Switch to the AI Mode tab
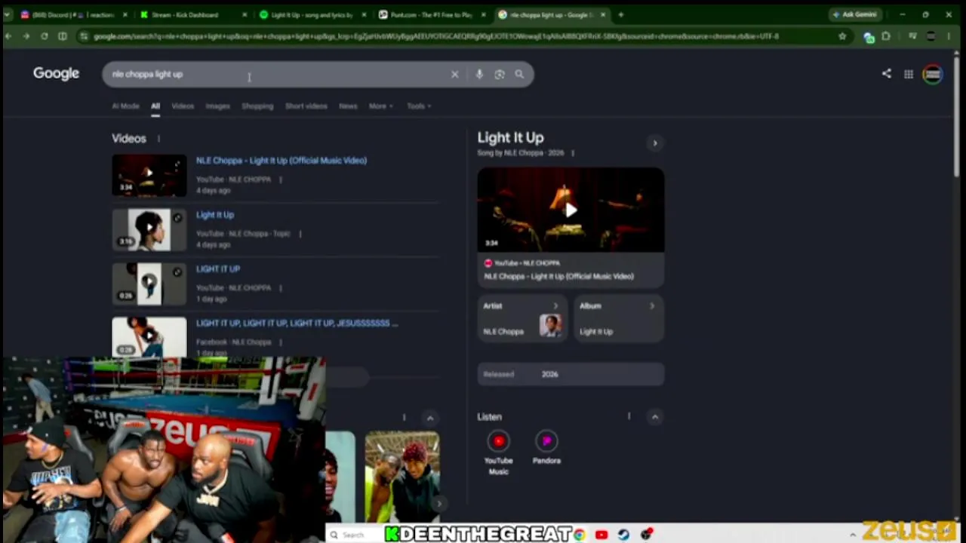Viewport: 966px width, 543px height. pyautogui.click(x=125, y=106)
